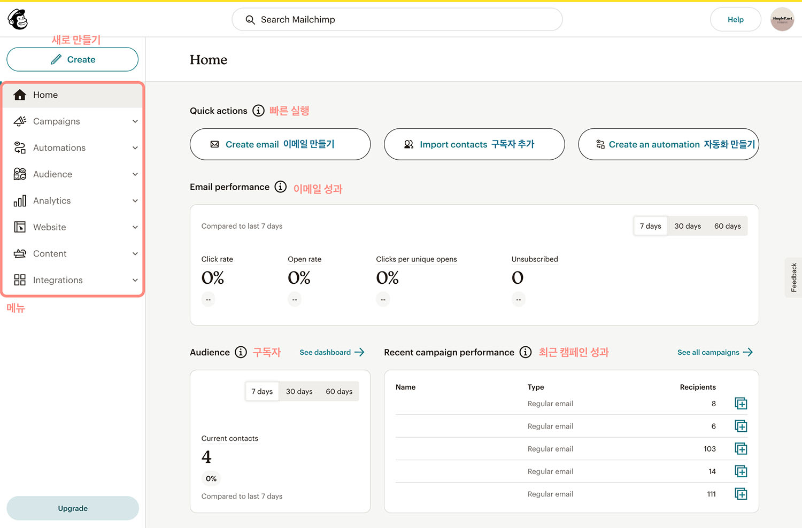Show the Email performance info icon

(x=281, y=187)
